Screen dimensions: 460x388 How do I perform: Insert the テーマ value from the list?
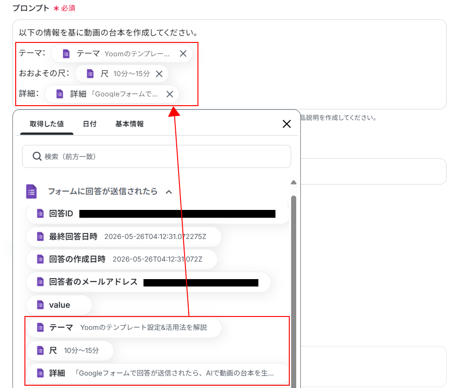tap(124, 327)
